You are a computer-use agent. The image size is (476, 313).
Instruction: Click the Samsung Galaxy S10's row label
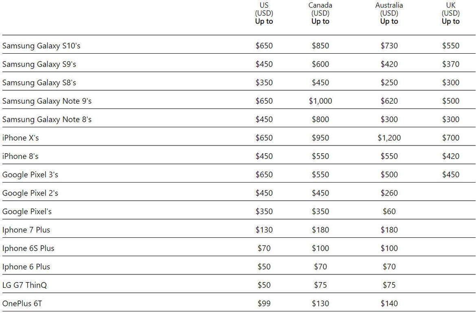point(41,46)
